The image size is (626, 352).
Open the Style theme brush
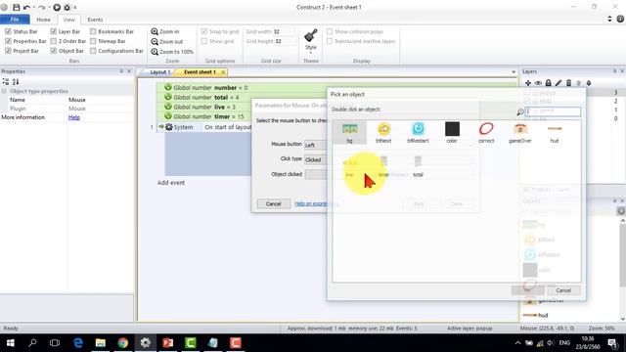pyautogui.click(x=311, y=36)
